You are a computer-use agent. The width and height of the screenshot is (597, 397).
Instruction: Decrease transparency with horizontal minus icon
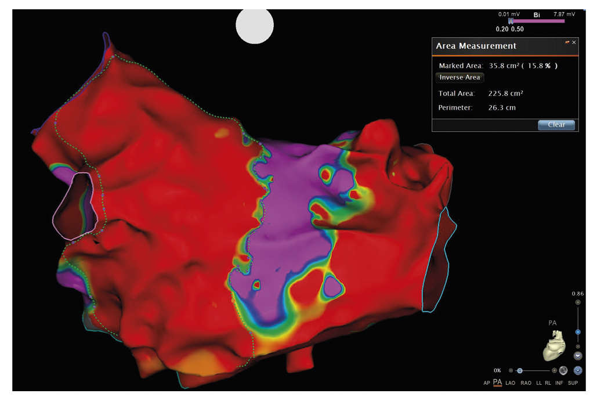[511, 370]
